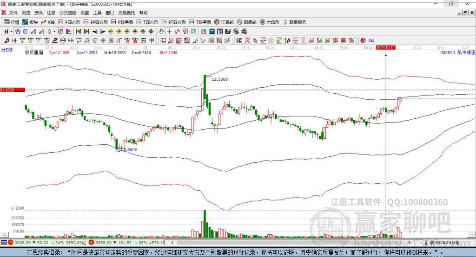Jump to first bar with skip-to-start icon
Screen dimensions: 476x257
(x=79, y=32)
